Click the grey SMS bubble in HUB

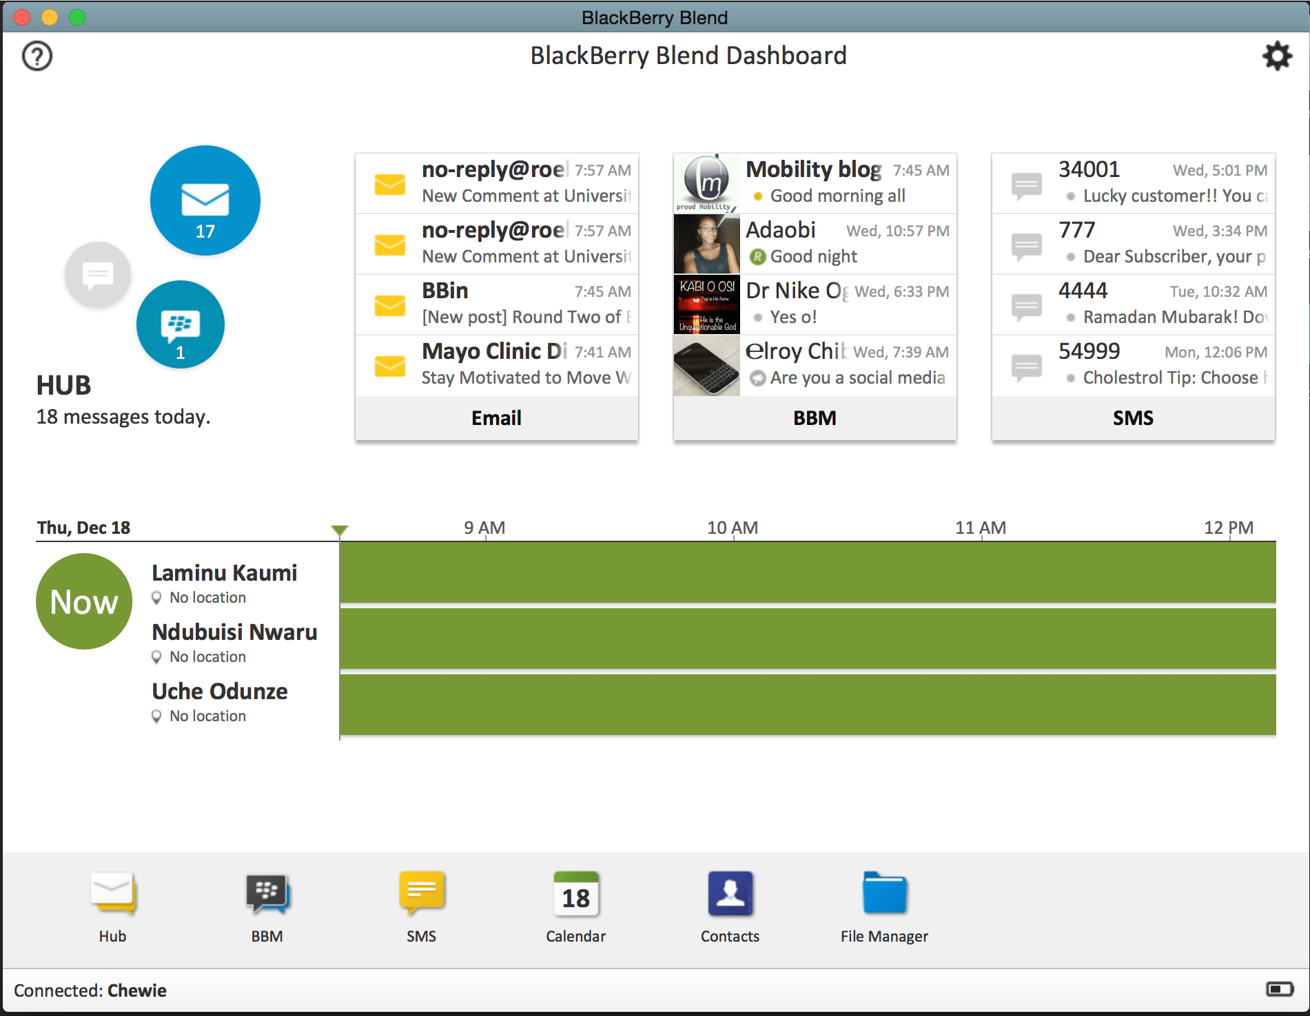tap(98, 275)
